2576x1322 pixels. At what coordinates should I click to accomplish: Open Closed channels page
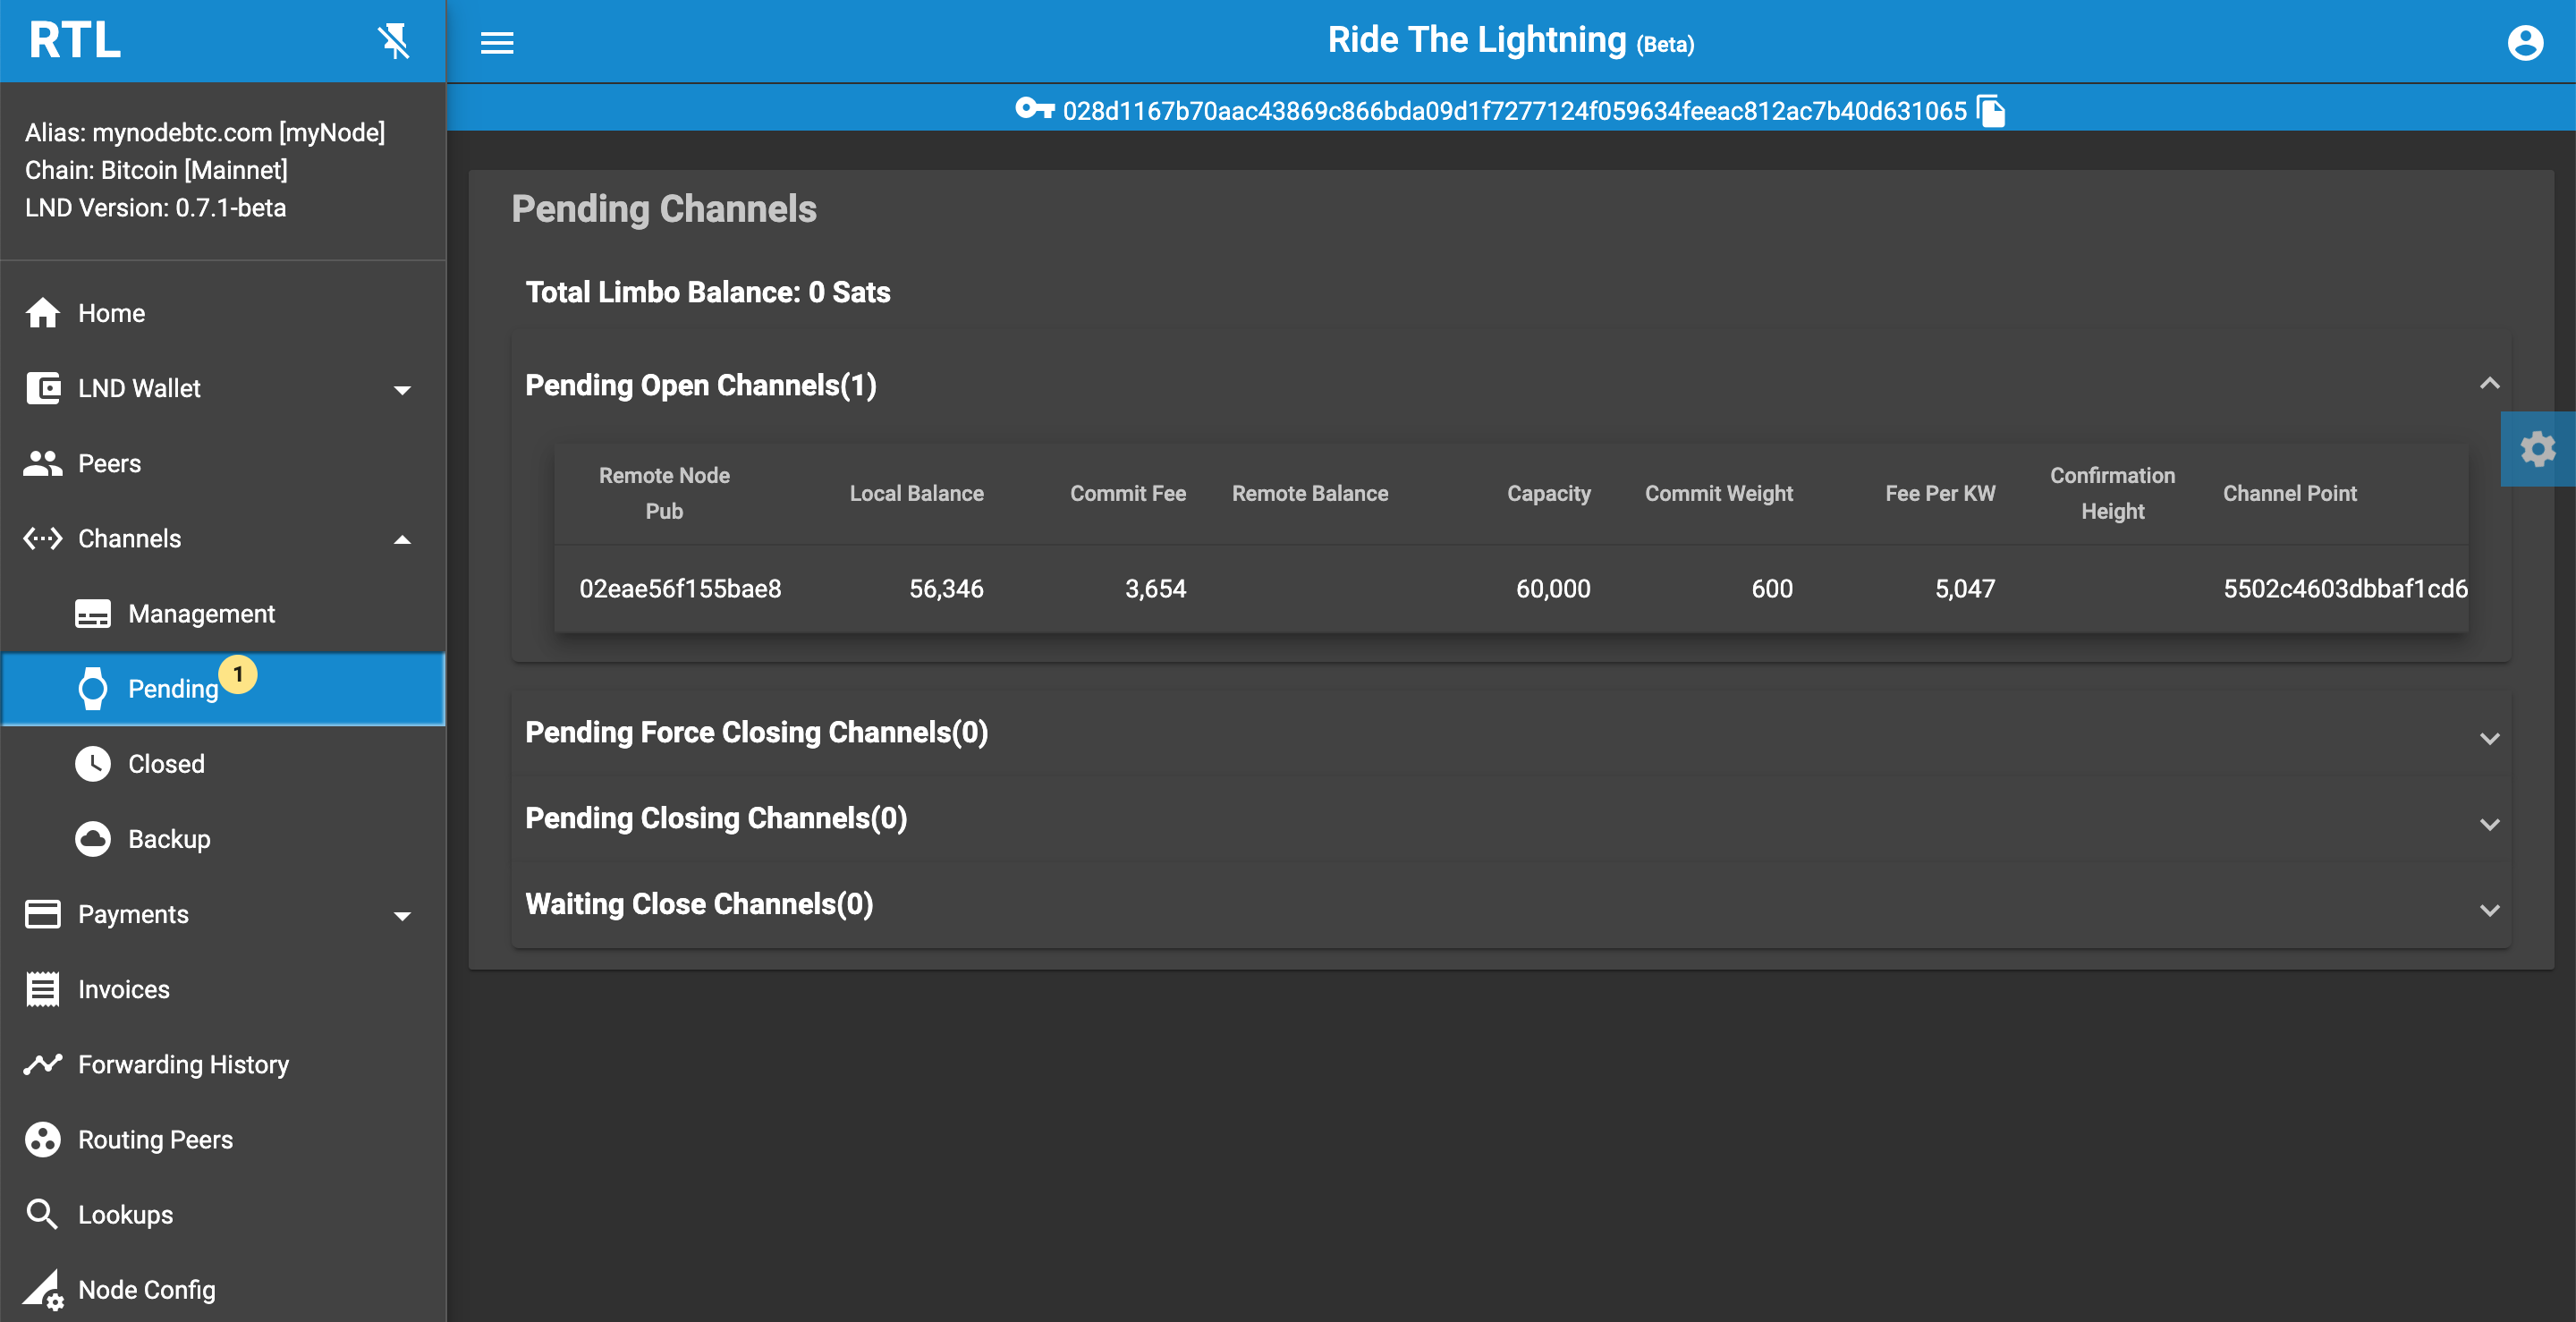pyautogui.click(x=223, y=764)
